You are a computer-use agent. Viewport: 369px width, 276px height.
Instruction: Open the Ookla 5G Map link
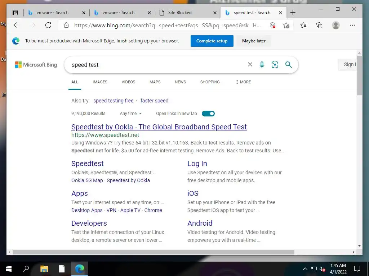pos(87,180)
